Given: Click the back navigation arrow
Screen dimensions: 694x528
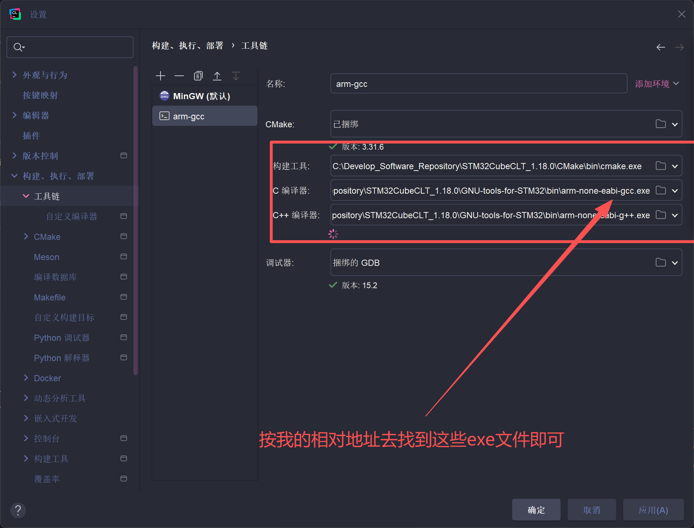Looking at the screenshot, I should (x=661, y=47).
